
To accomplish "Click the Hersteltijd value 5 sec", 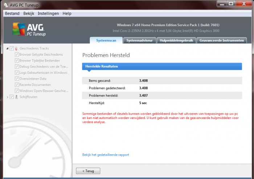I will [143, 103].
